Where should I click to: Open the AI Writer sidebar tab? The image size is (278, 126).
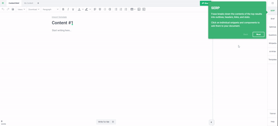click(x=272, y=51)
